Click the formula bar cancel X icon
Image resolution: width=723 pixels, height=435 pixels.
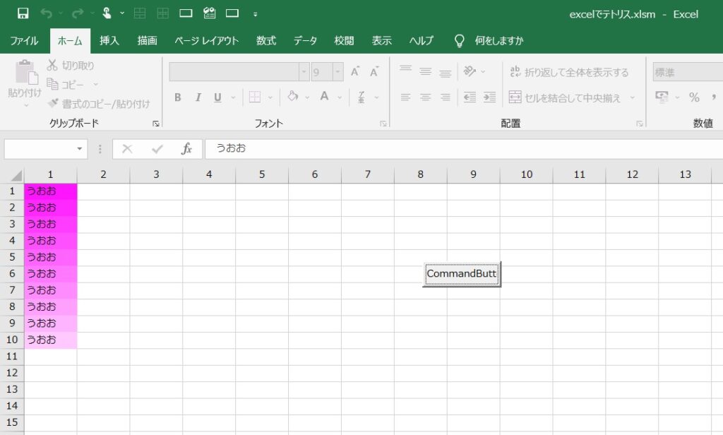tap(127, 148)
